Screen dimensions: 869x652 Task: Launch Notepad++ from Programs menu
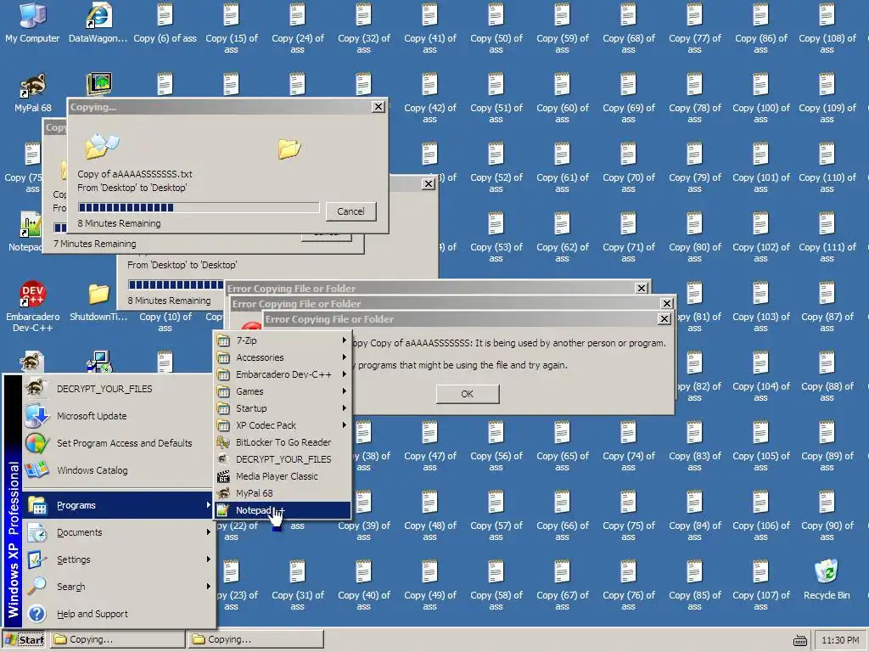pyautogui.click(x=283, y=510)
